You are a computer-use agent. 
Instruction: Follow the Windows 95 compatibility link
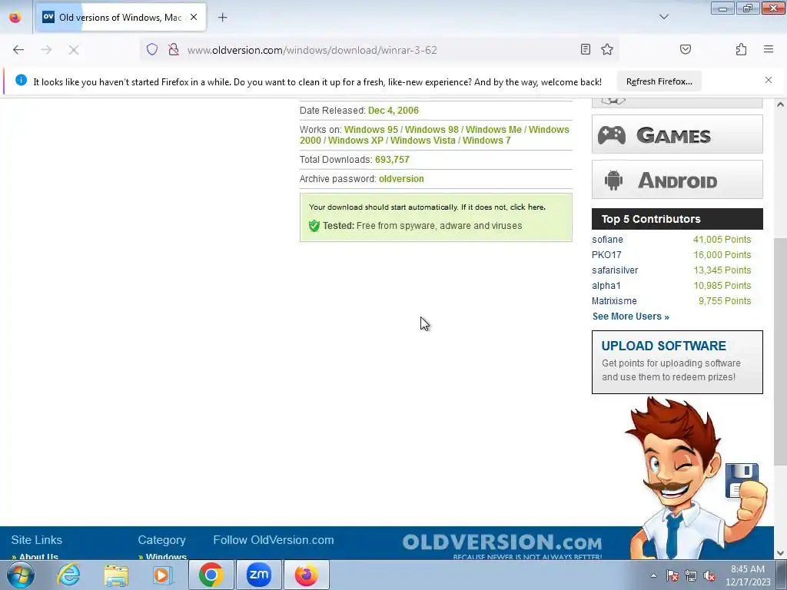(371, 129)
